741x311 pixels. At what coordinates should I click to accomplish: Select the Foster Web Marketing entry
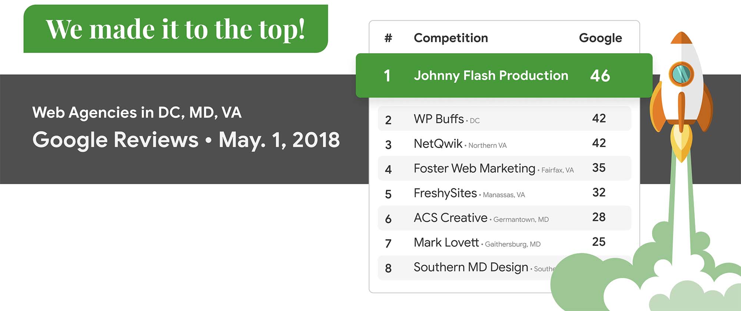[x=504, y=168]
